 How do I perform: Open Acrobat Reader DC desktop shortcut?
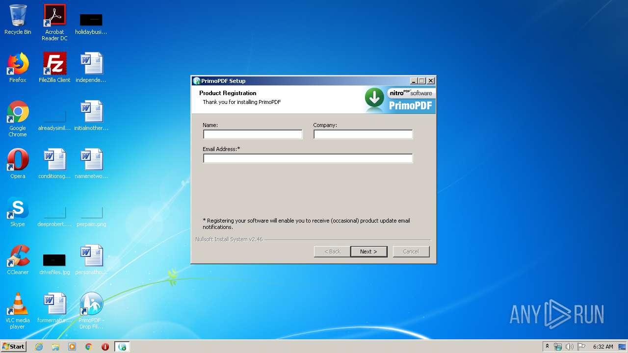click(54, 23)
